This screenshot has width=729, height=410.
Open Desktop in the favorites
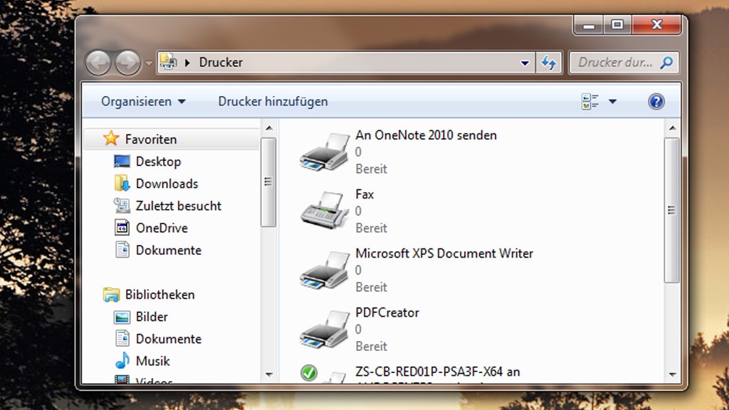pos(158,162)
